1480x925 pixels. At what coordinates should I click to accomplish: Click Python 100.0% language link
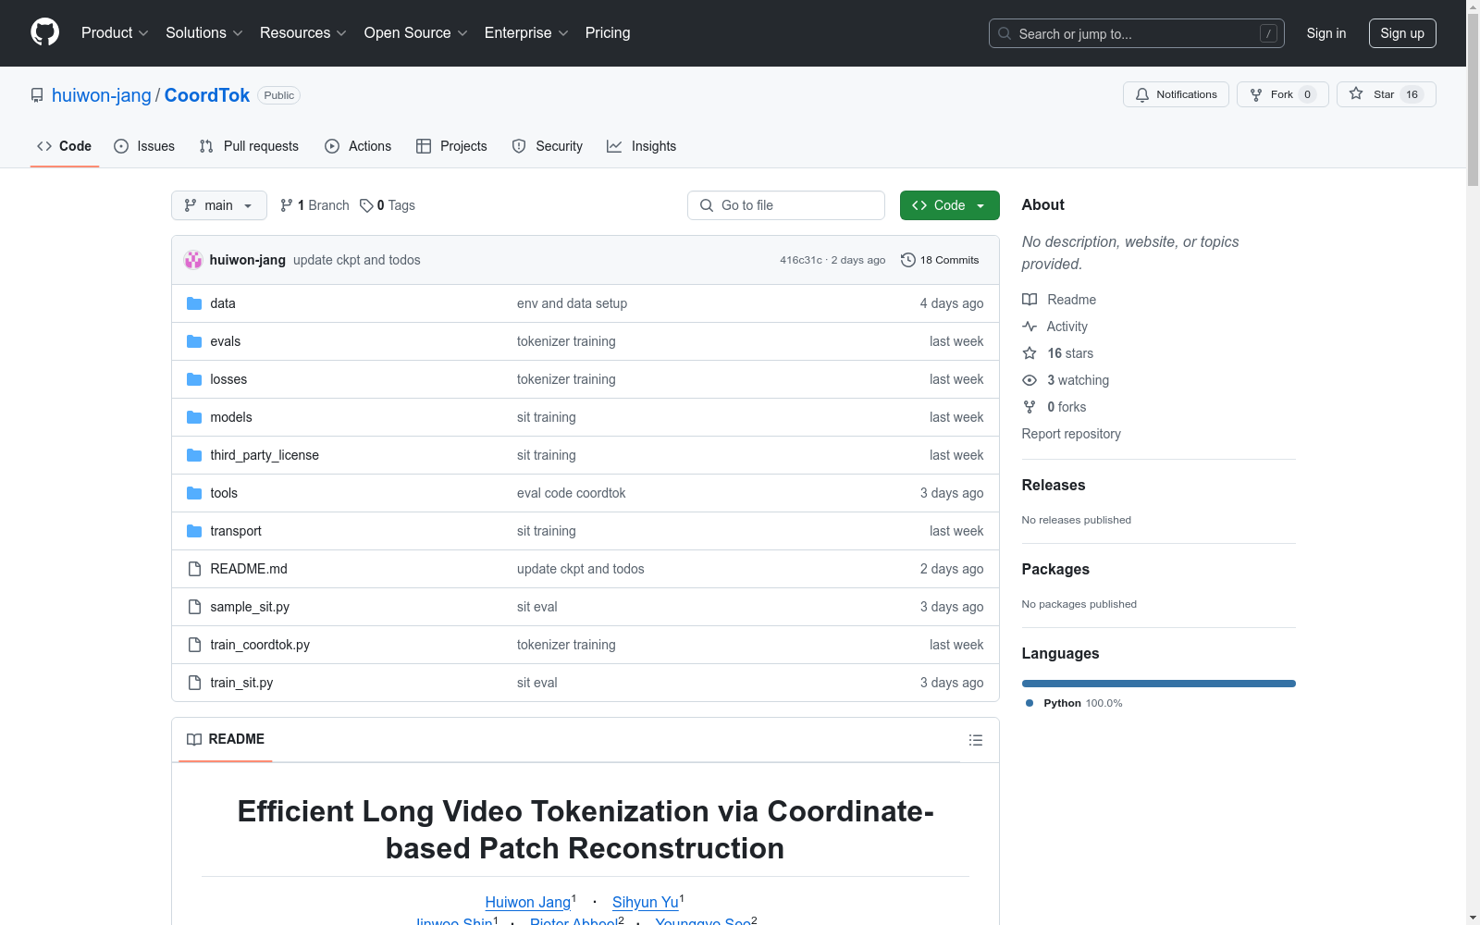point(1075,703)
